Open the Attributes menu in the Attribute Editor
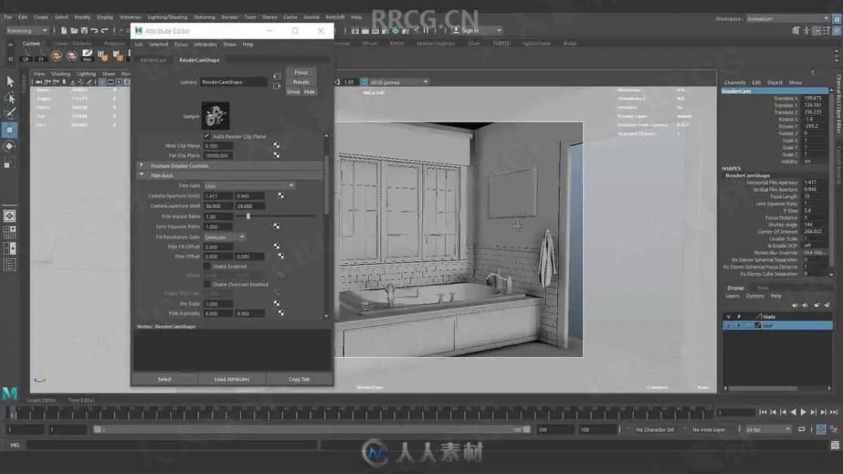The height and width of the screenshot is (474, 843). 205,44
